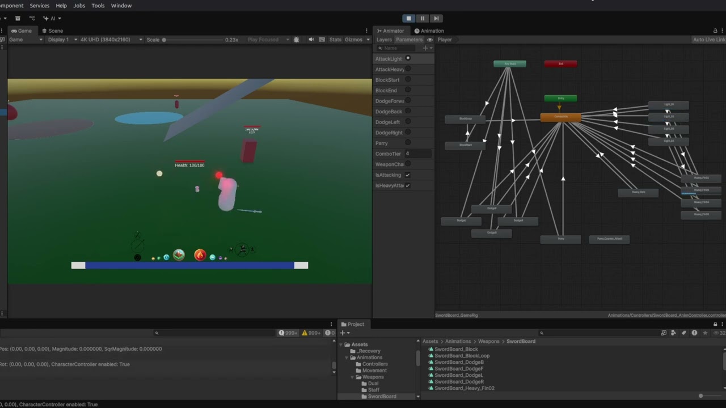
Task: Open the Layers tab in the Animator
Action: [384, 40]
